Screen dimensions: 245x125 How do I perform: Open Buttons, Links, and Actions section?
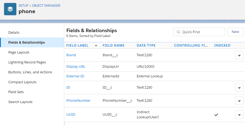click(x=30, y=72)
